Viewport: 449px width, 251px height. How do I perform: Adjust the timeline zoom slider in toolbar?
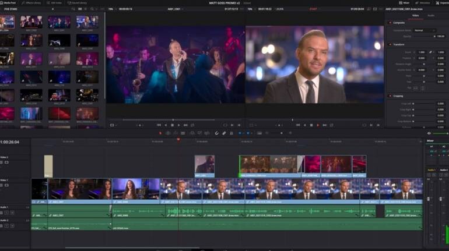point(280,133)
